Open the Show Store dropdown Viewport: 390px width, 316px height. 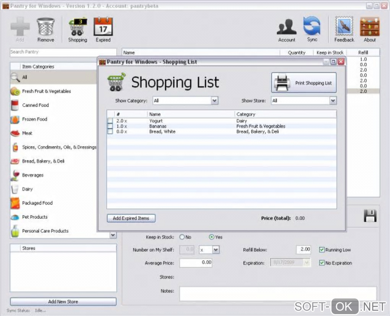[333, 100]
